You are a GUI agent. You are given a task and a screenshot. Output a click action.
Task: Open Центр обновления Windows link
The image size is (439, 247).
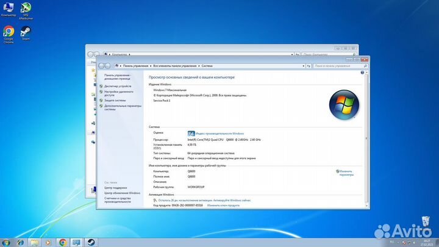122,193
